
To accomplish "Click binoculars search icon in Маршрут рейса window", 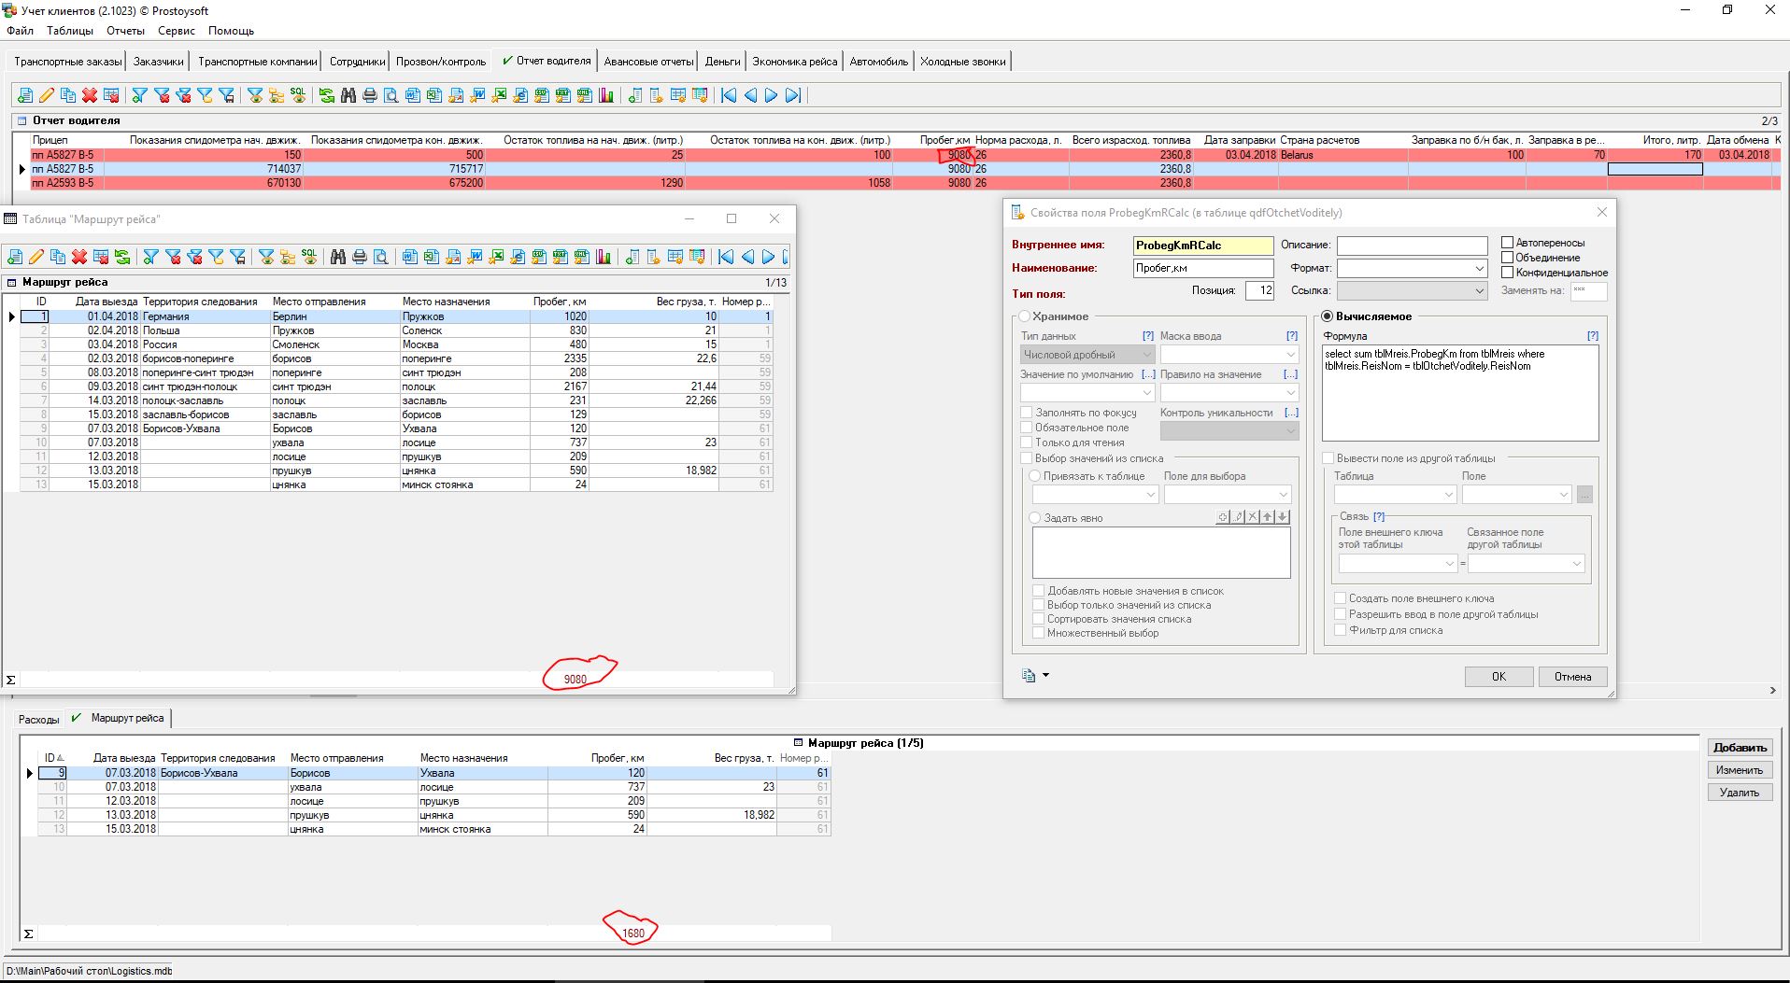I will pos(338,257).
